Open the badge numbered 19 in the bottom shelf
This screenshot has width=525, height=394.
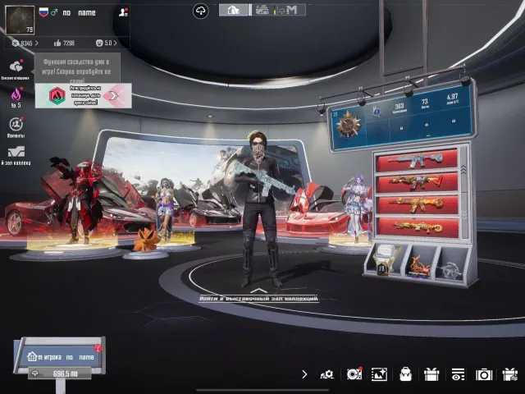(386, 260)
